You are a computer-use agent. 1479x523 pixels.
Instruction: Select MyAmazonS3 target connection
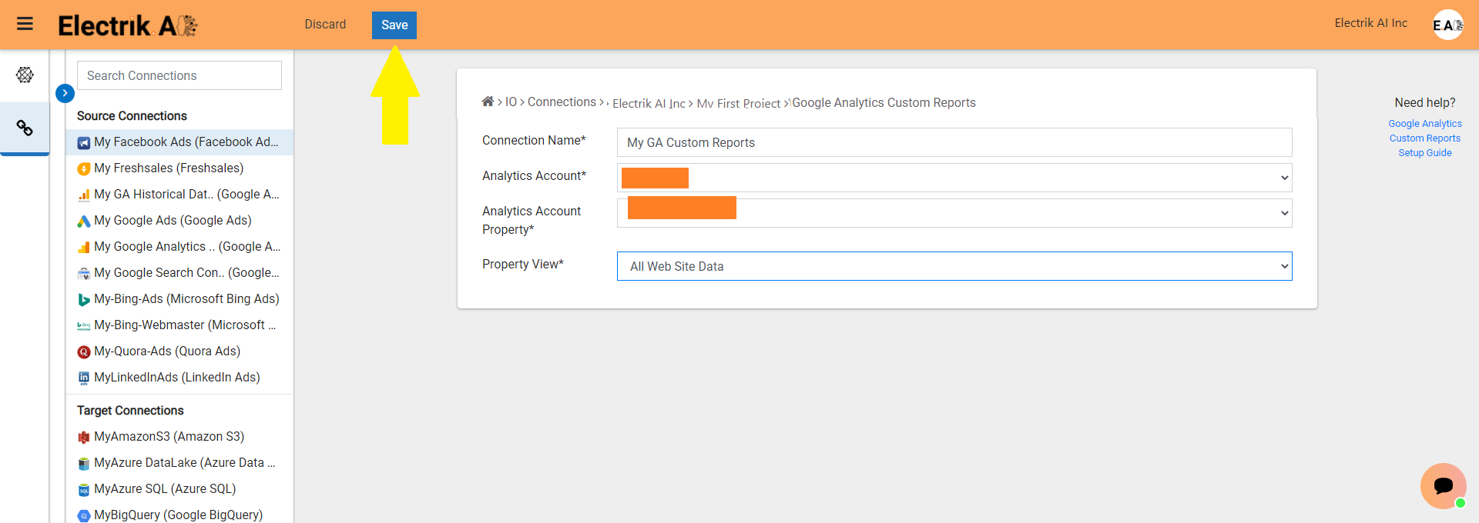tap(169, 437)
